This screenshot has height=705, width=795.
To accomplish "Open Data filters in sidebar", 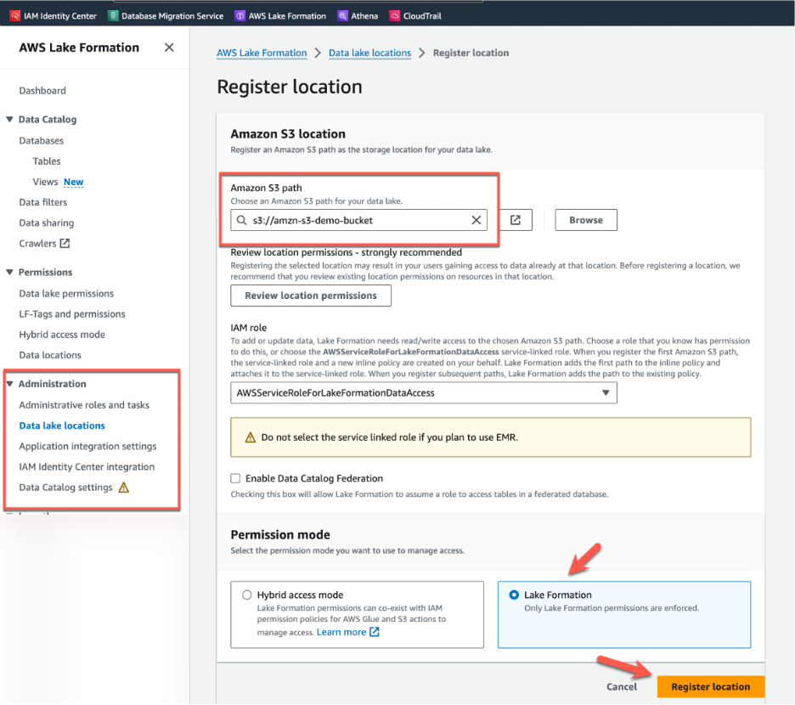I will point(43,202).
